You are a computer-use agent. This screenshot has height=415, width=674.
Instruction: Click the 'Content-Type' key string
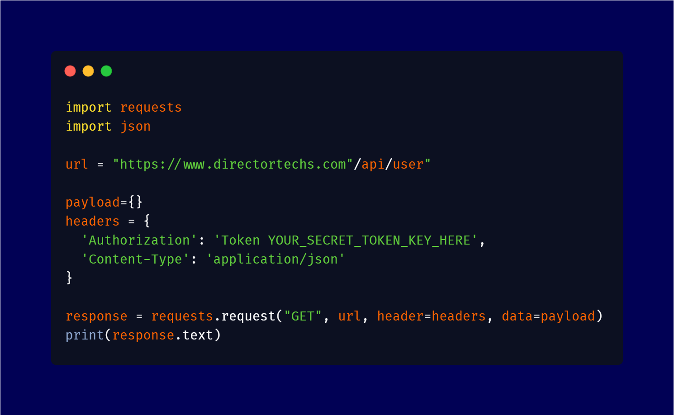[135, 259]
